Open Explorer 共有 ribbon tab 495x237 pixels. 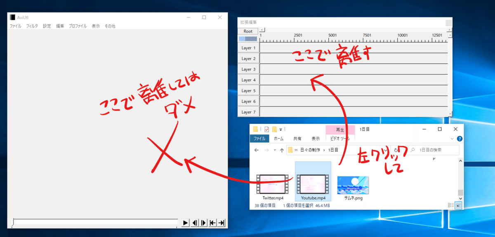pos(297,139)
